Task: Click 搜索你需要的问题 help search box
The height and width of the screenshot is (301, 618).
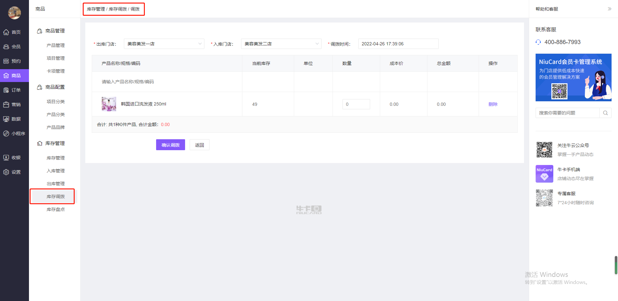Action: pos(567,113)
